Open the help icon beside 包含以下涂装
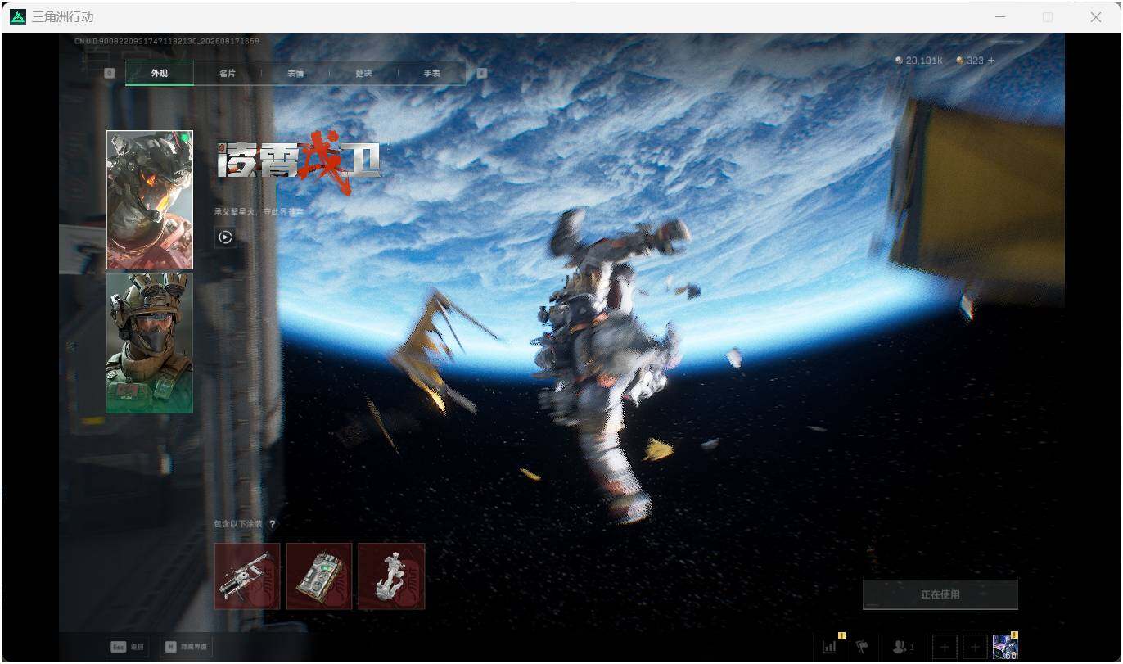This screenshot has height=664, width=1123. tap(273, 524)
